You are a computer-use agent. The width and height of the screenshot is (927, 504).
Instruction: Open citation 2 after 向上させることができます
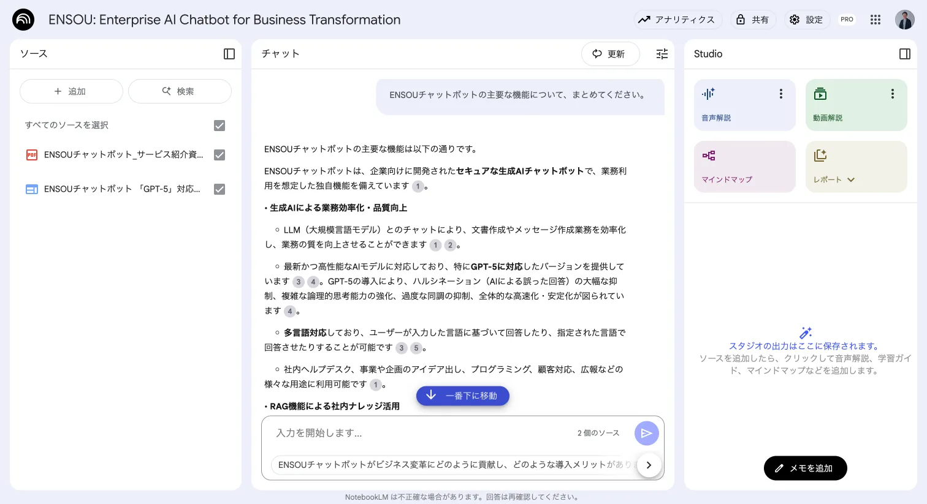point(450,245)
